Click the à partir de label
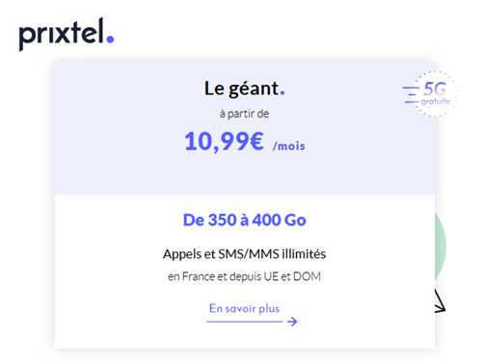Viewport: 482px width, 363px height. click(244, 114)
